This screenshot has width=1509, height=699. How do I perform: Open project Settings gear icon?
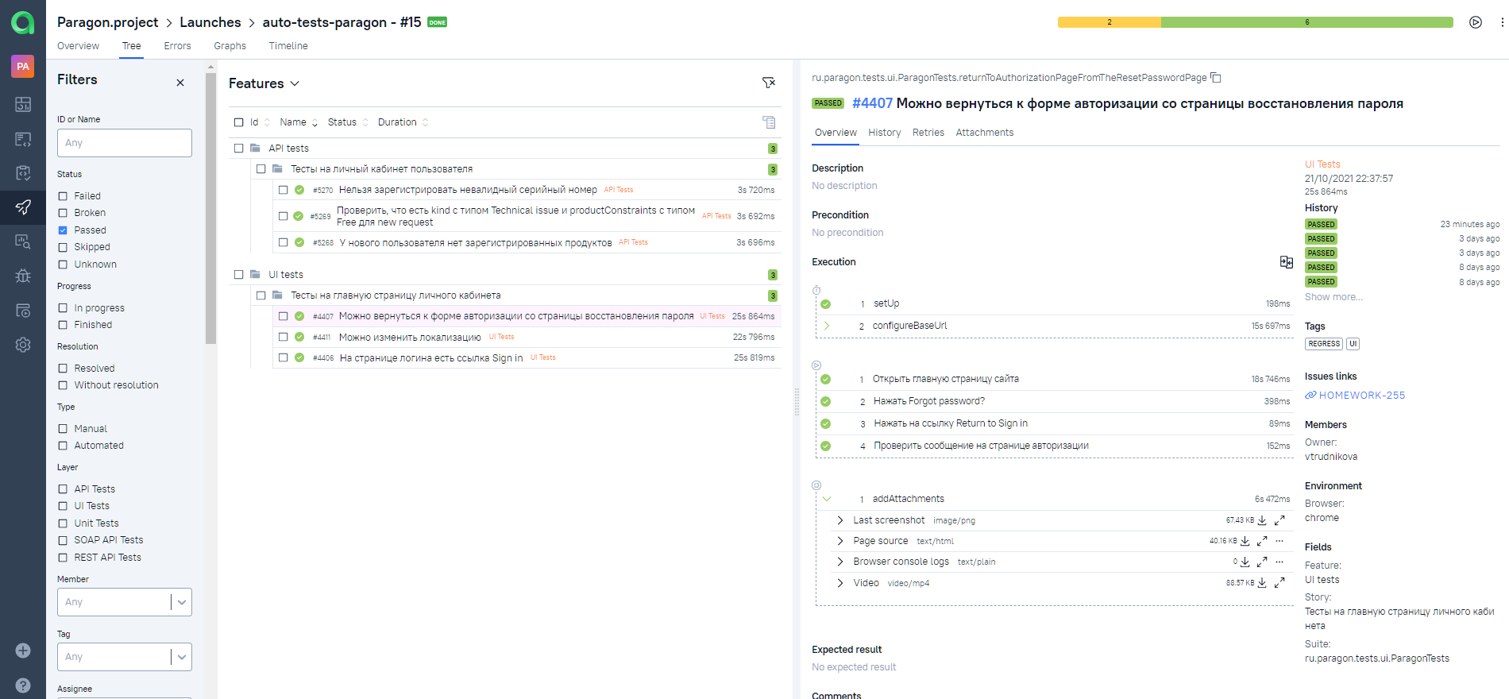coord(23,345)
